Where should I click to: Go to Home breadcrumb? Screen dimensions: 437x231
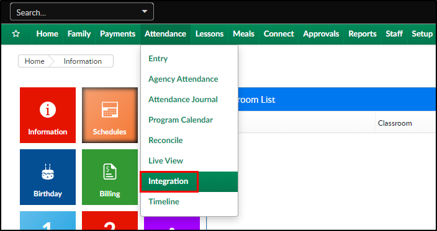point(34,61)
